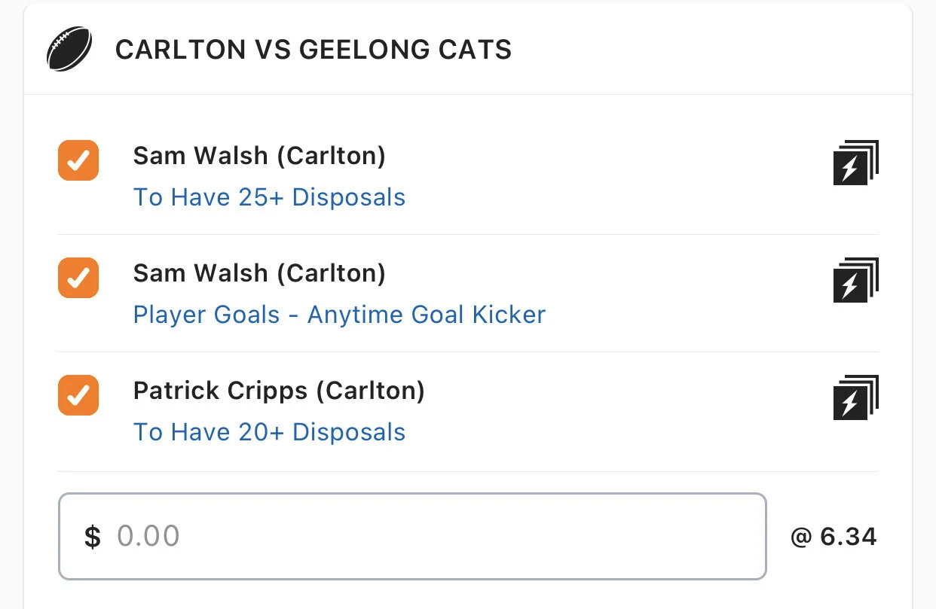Select the "CARLTON VS GEELONG CATS" match title
This screenshot has height=609, width=936.
(x=313, y=50)
